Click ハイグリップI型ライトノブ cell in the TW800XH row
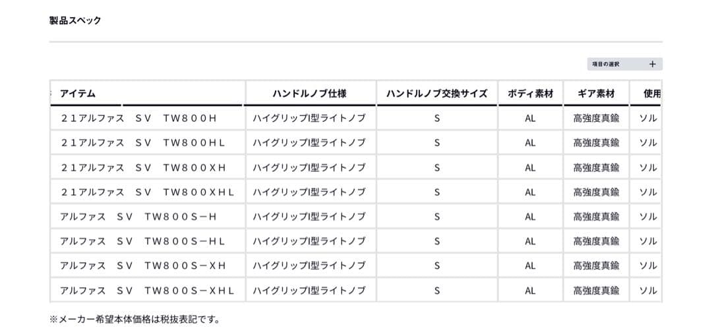The width and height of the screenshot is (712, 334). pos(309,167)
